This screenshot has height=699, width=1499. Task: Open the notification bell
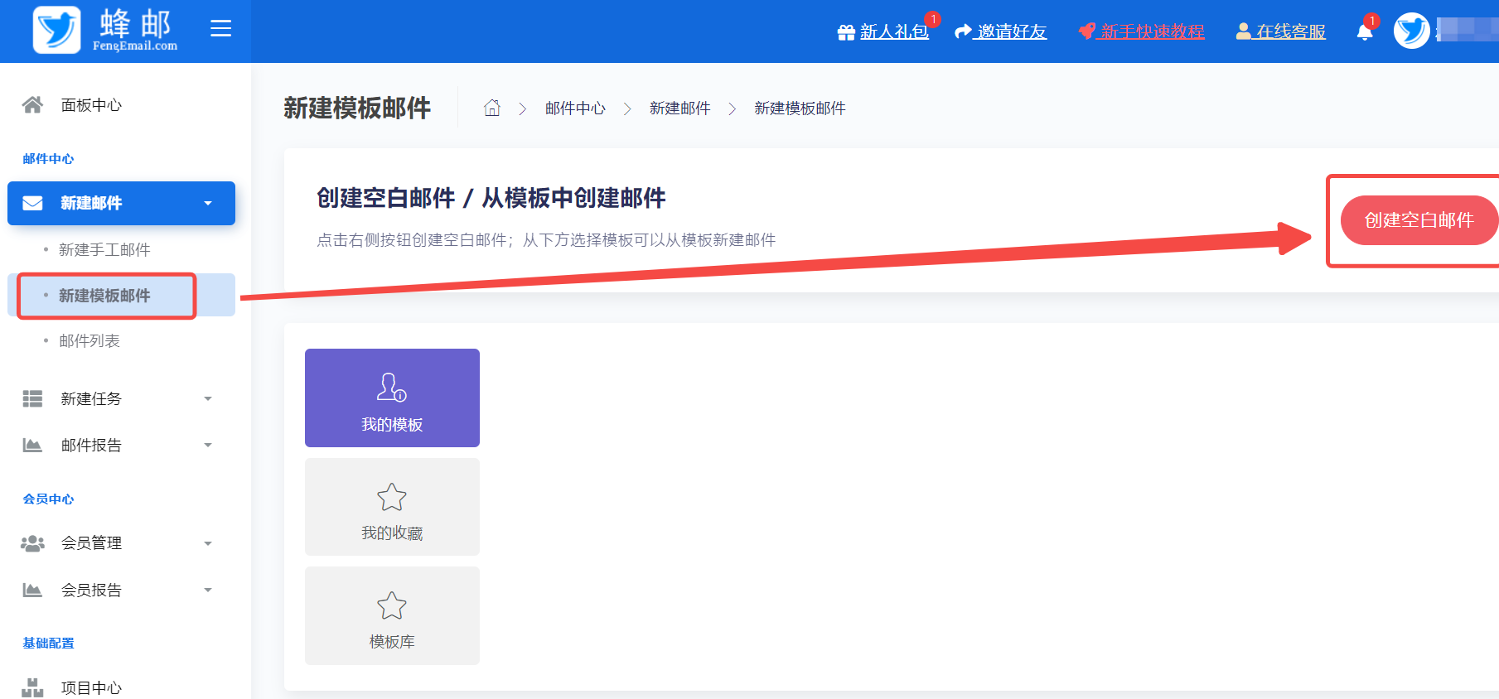(1364, 32)
